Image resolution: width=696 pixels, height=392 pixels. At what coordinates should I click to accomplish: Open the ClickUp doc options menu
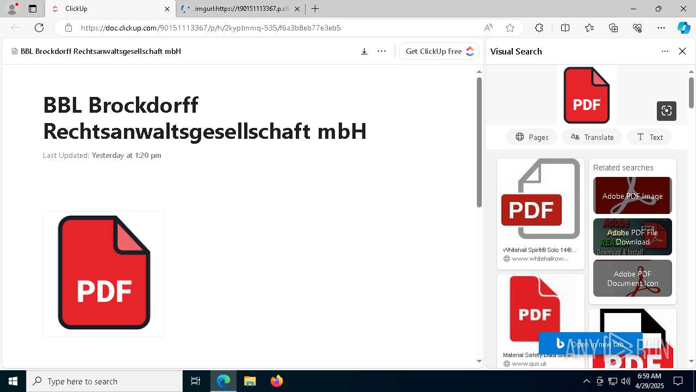[x=382, y=51]
